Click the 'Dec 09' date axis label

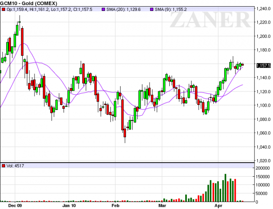click(x=15, y=206)
